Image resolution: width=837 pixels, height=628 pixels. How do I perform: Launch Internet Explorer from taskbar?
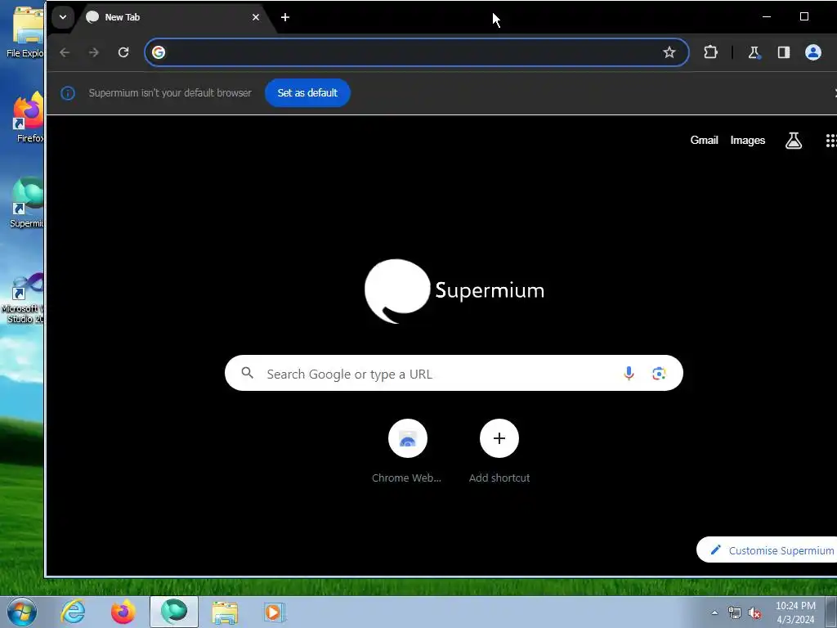pyautogui.click(x=73, y=612)
